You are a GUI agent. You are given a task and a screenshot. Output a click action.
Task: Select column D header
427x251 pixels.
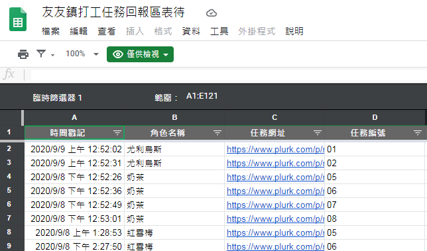(375, 117)
